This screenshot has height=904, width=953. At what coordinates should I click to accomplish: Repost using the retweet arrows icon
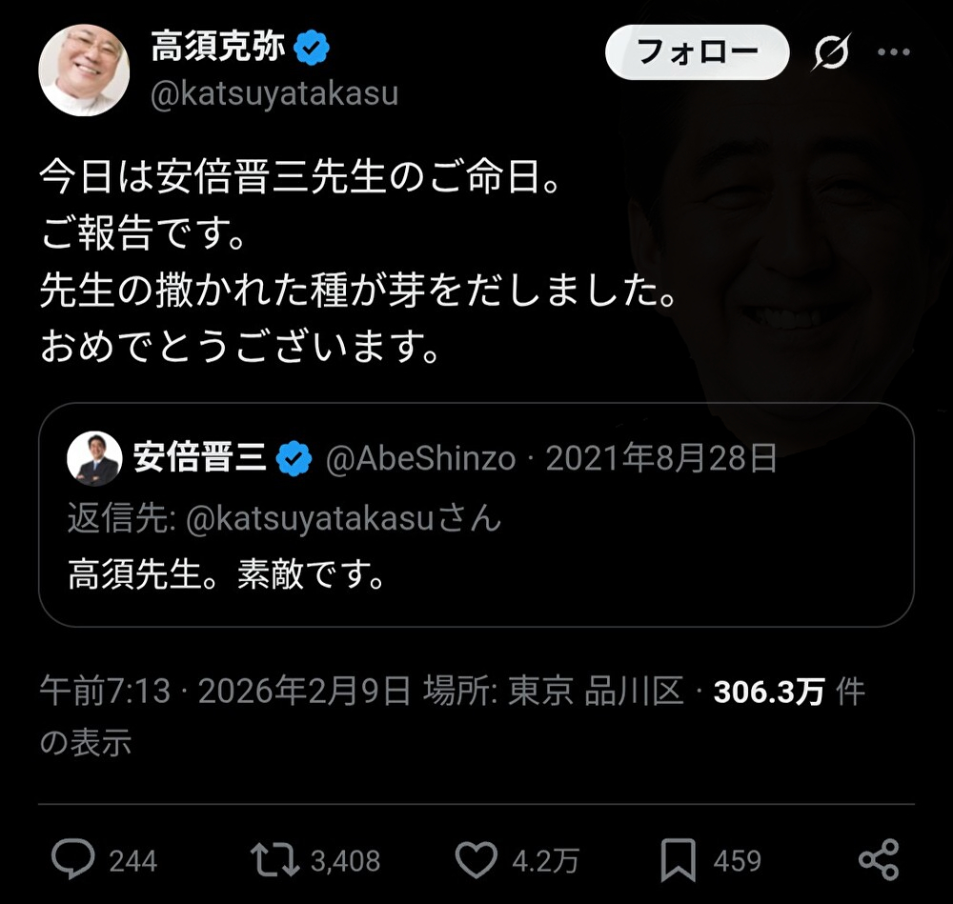[x=274, y=859]
